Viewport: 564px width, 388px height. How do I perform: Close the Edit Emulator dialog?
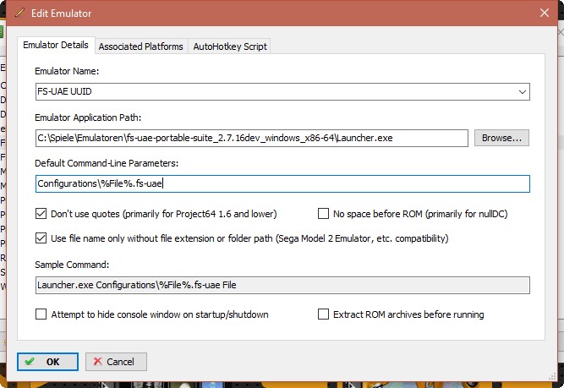point(544,14)
